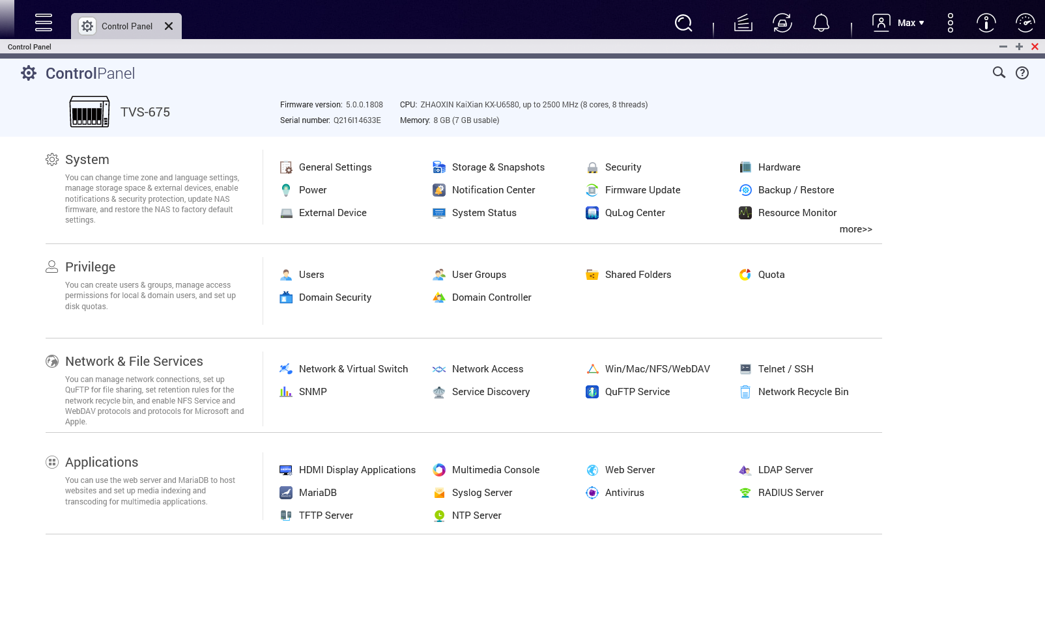Switch to the Control Panel tab
1045x619 pixels.
pos(126,26)
